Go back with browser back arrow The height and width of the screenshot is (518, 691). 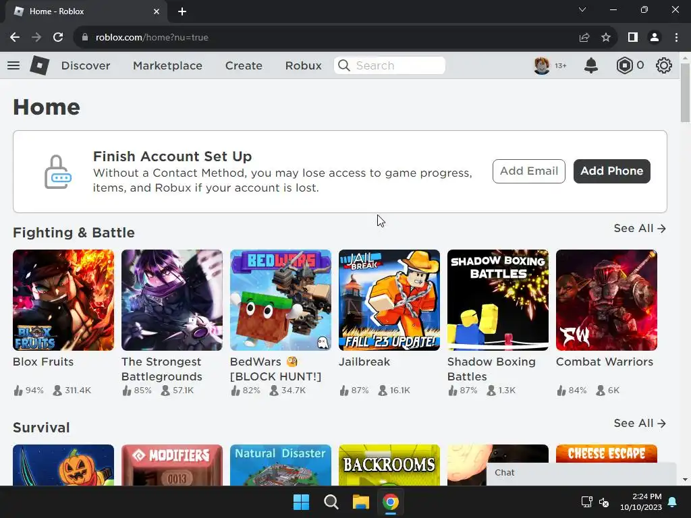click(15, 38)
